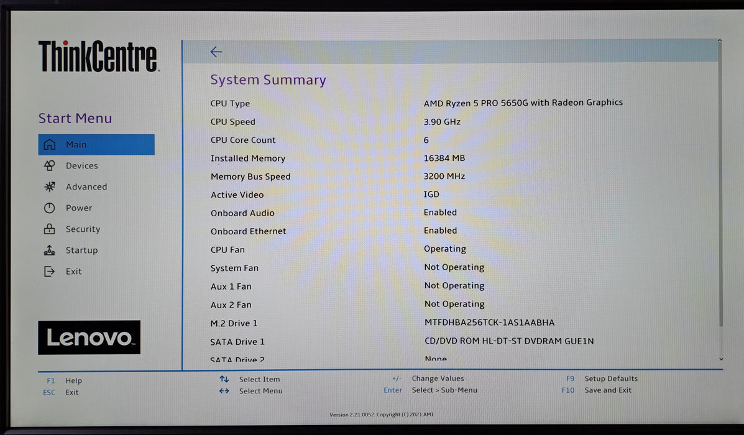Click the left-right Select Menu arrows icon

tap(224, 391)
